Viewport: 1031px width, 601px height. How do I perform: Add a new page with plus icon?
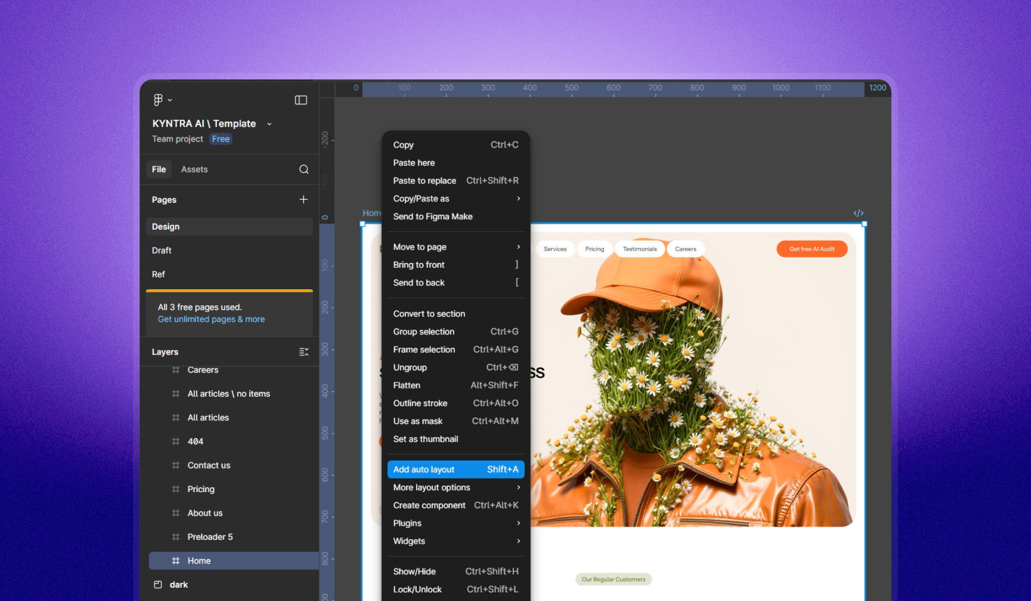tap(303, 200)
